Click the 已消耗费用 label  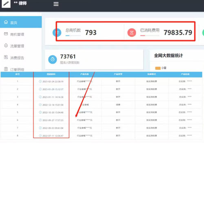tap(150, 30)
